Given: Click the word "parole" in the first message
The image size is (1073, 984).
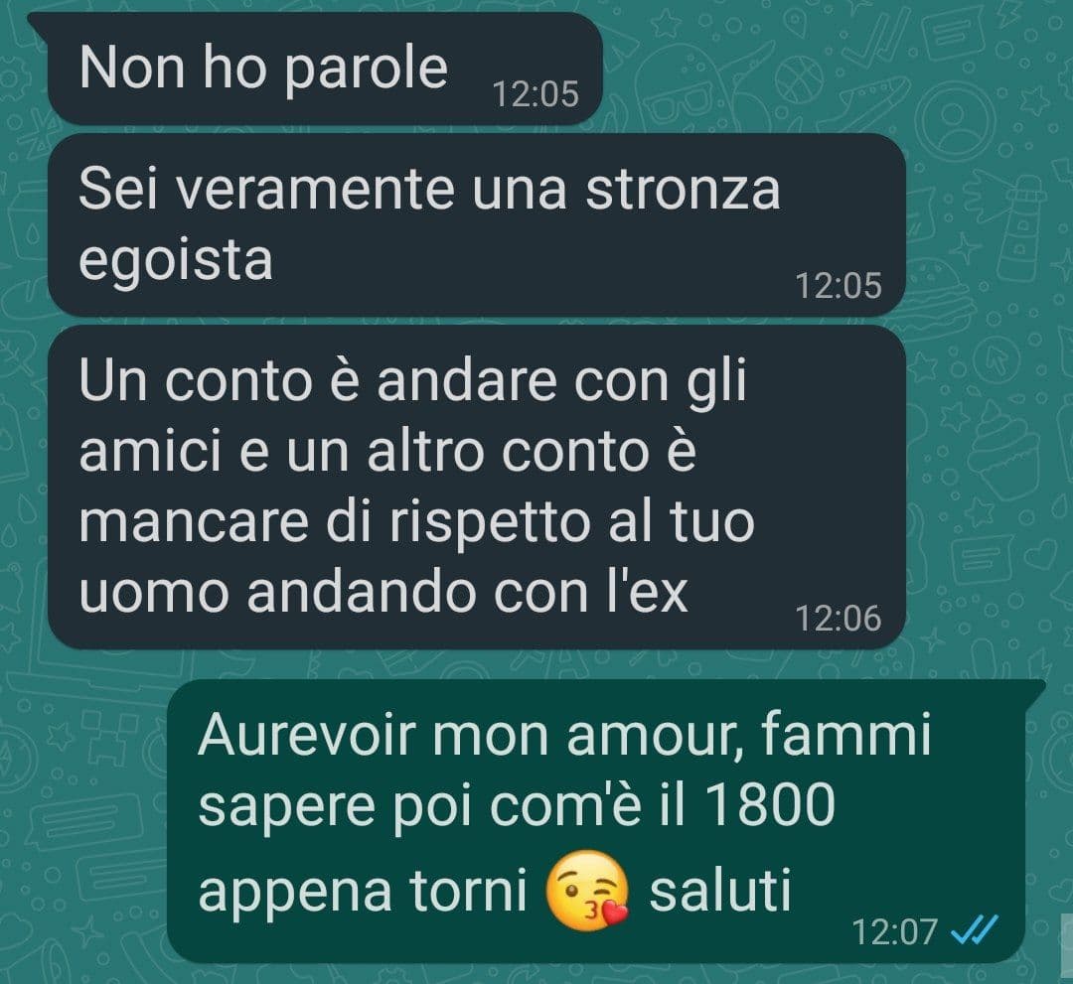Looking at the screenshot, I should [365, 71].
